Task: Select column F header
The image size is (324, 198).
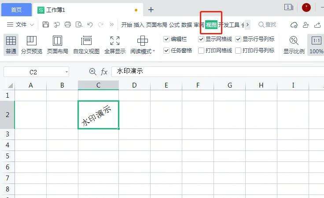Action: click(x=198, y=85)
